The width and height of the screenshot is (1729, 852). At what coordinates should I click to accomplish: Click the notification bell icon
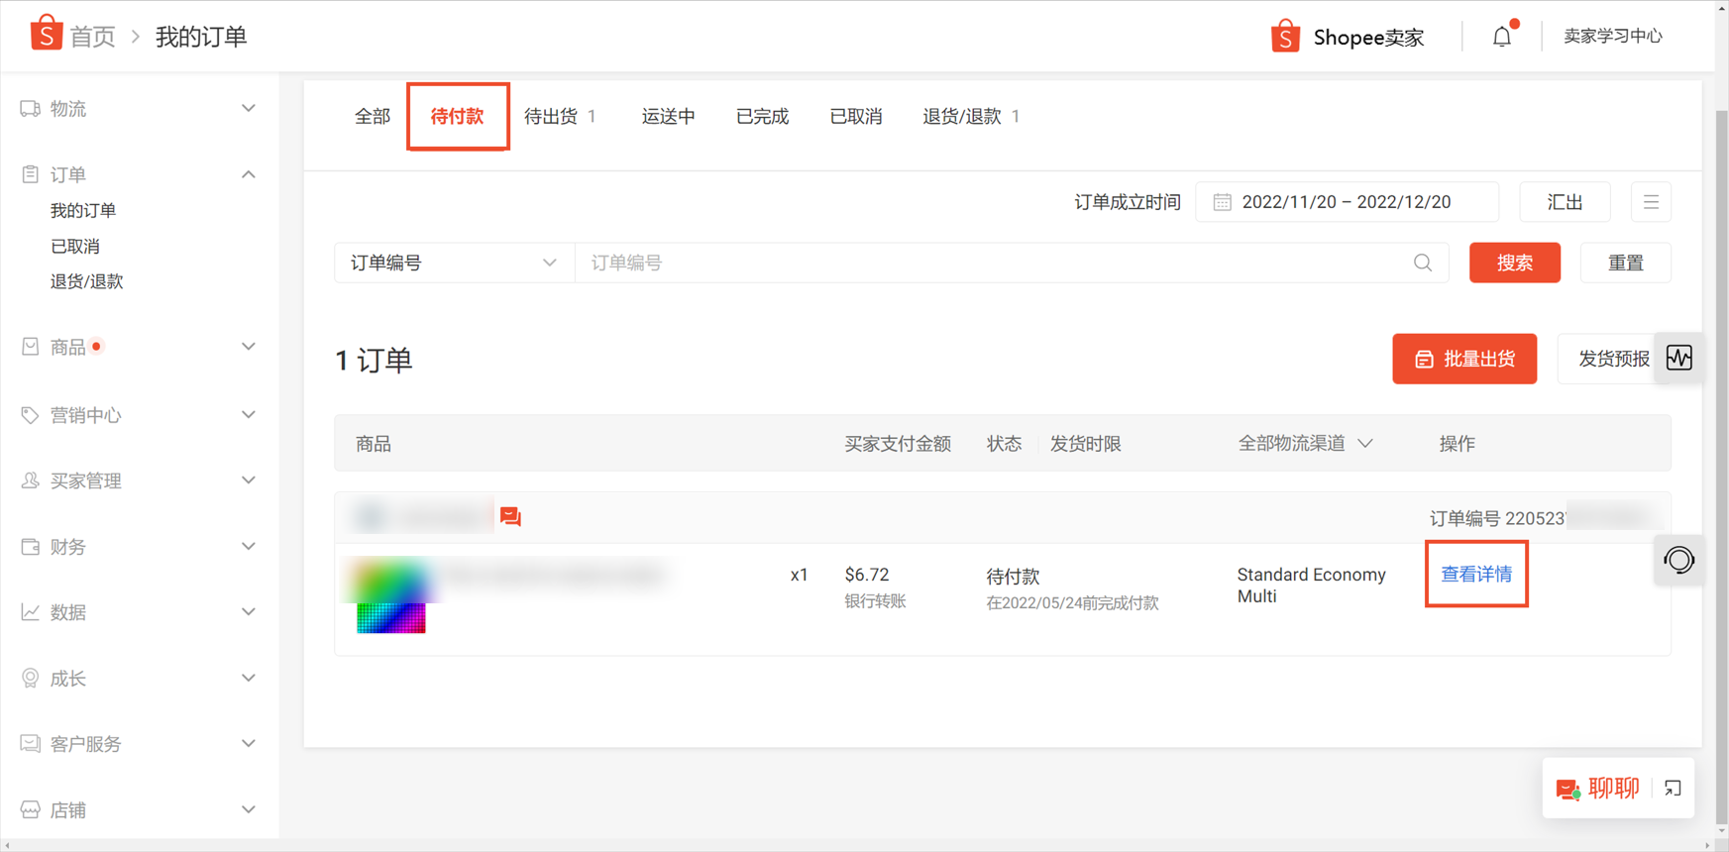[1502, 37]
